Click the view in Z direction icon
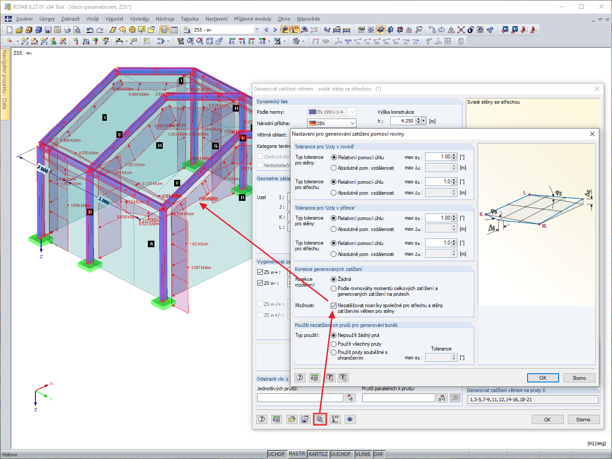The image size is (612, 459). click(x=252, y=41)
